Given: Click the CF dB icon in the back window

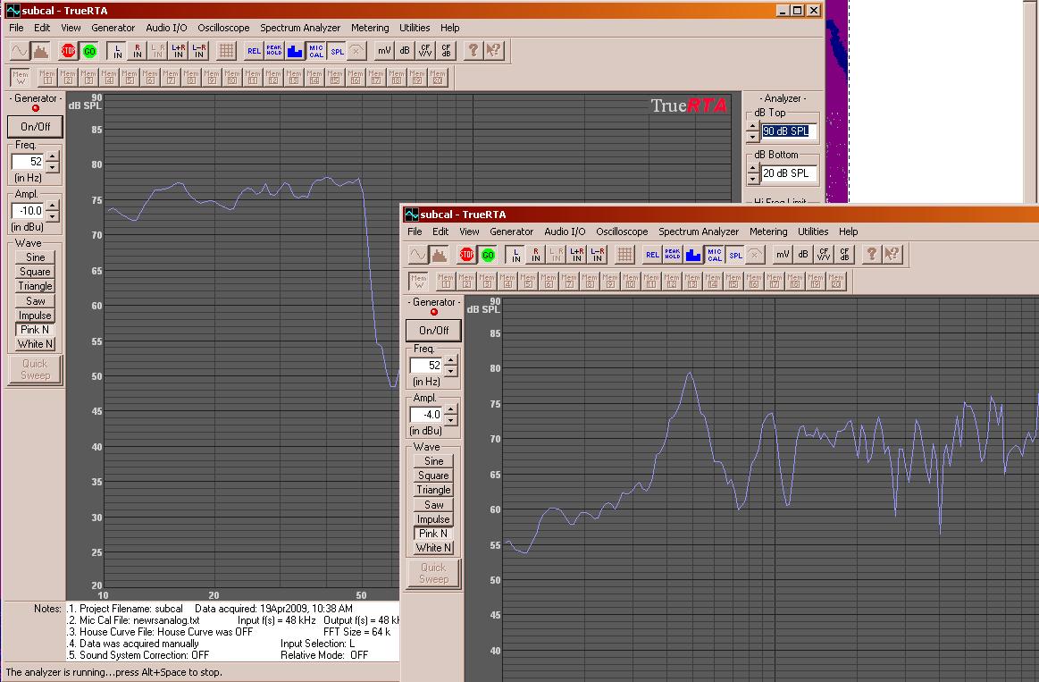Looking at the screenshot, I should (x=445, y=51).
